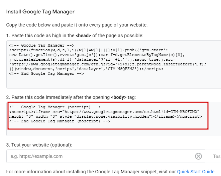Click the Install Google Tag Manager heading

40,12
